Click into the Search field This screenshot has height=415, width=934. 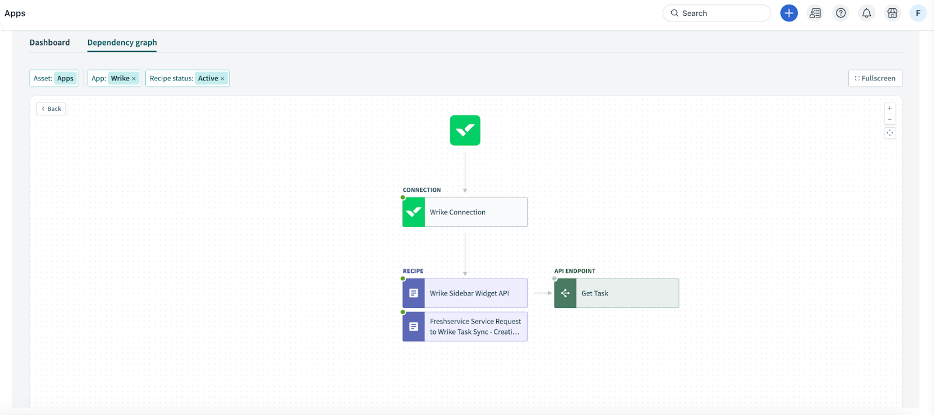point(716,13)
